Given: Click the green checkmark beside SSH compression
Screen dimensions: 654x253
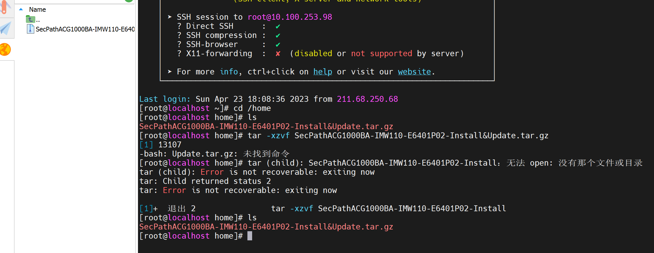Looking at the screenshot, I should [x=278, y=36].
